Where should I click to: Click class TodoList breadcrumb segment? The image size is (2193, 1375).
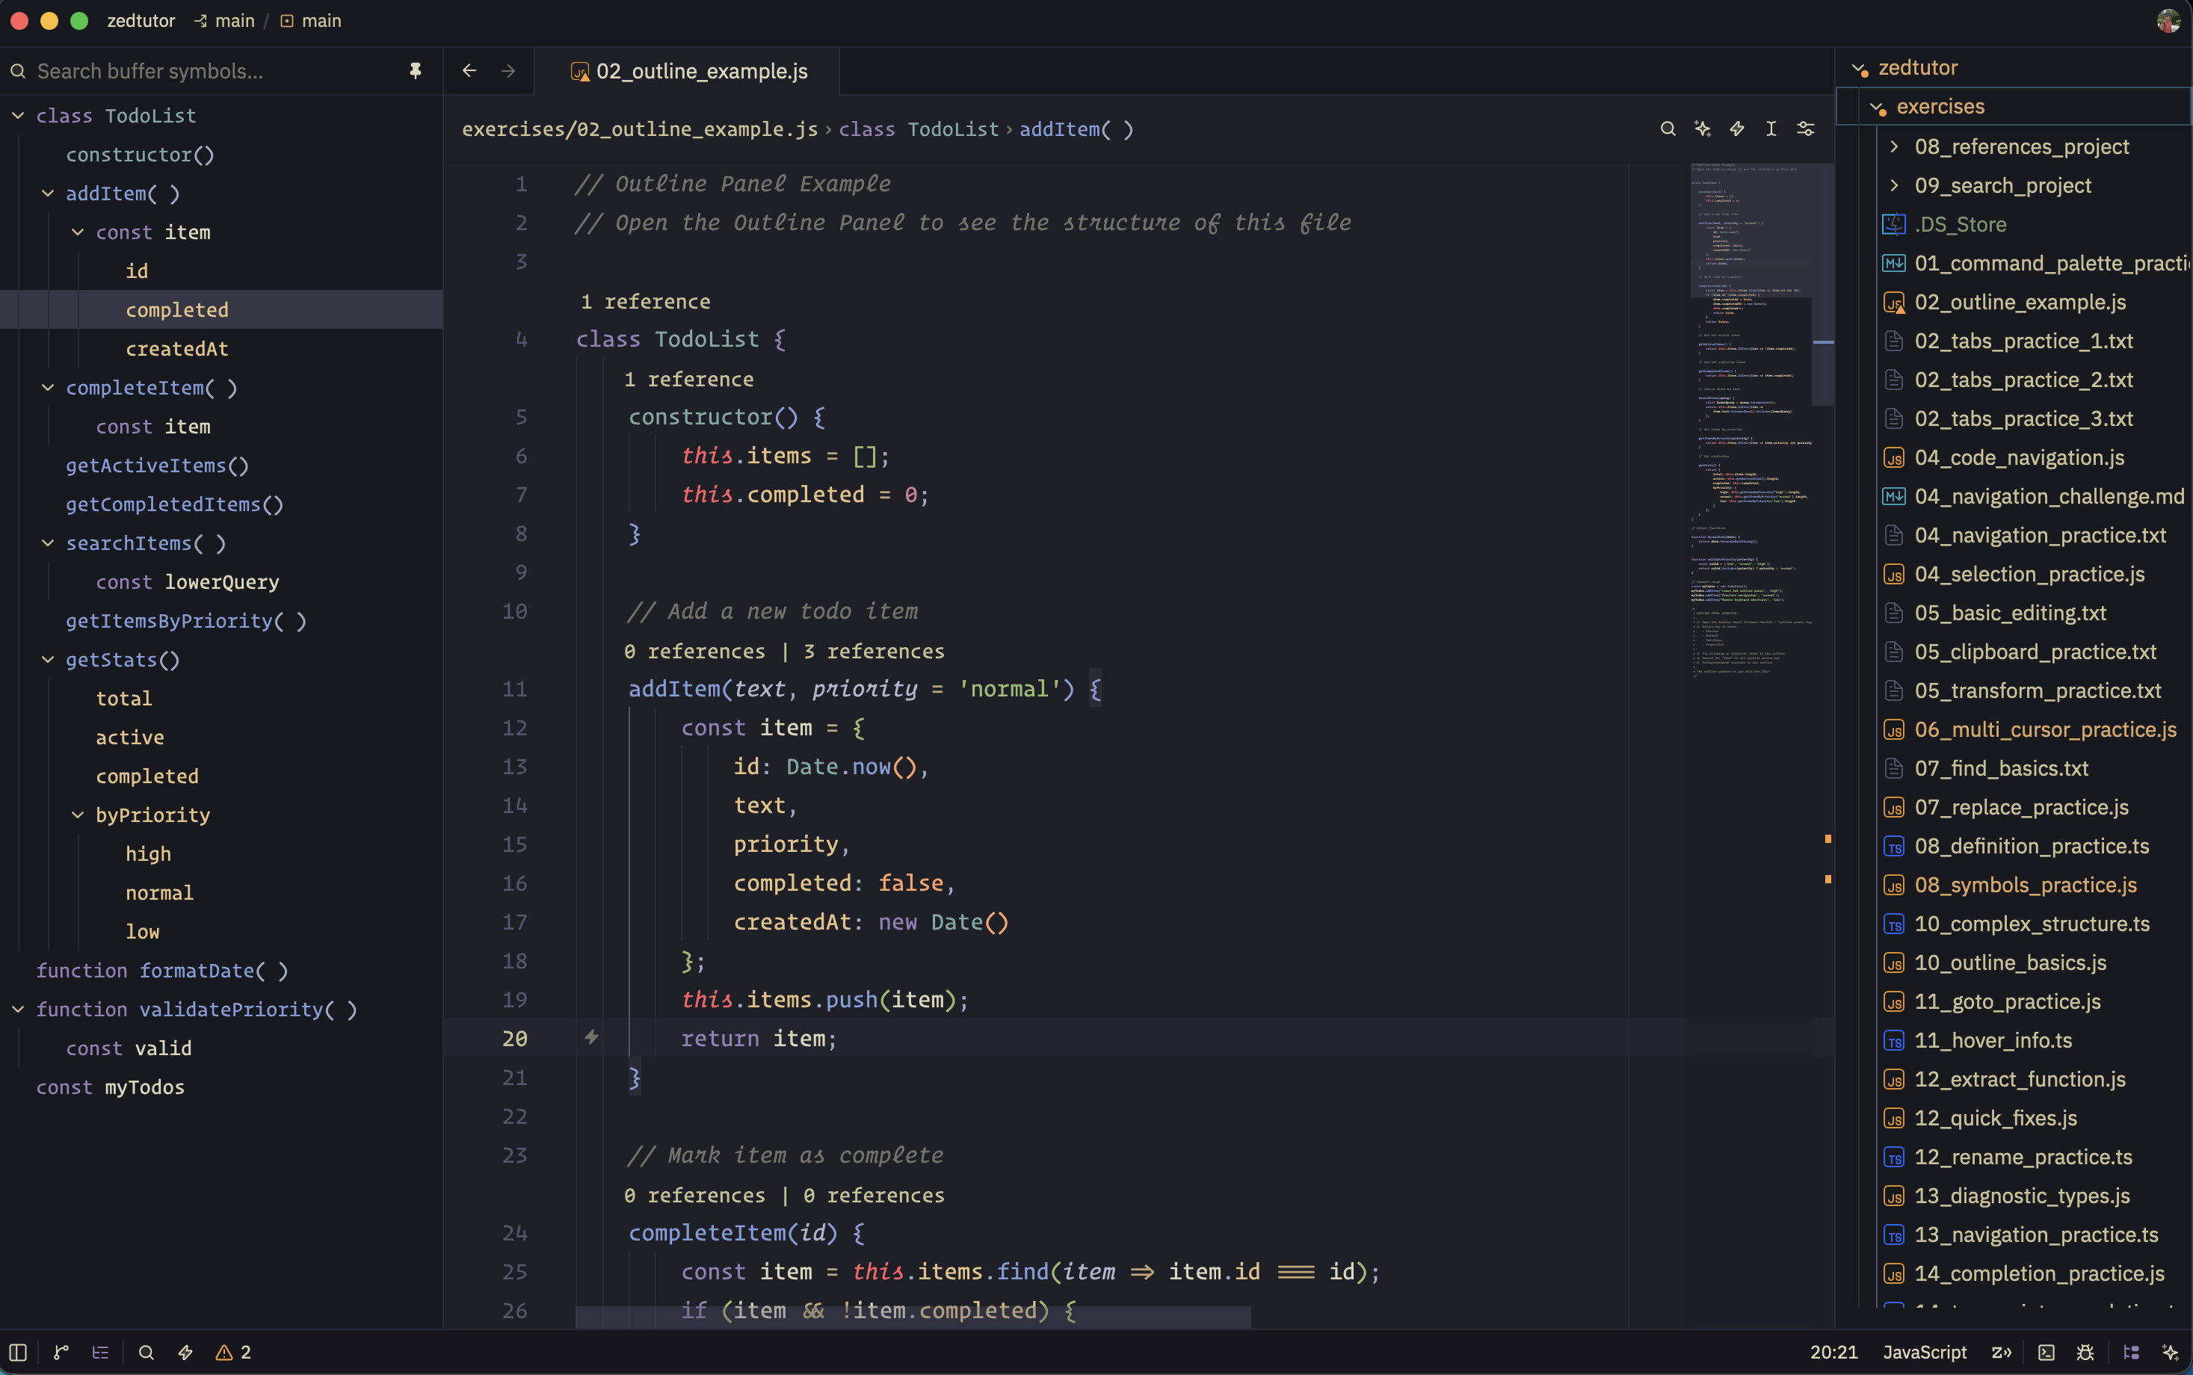tap(919, 129)
